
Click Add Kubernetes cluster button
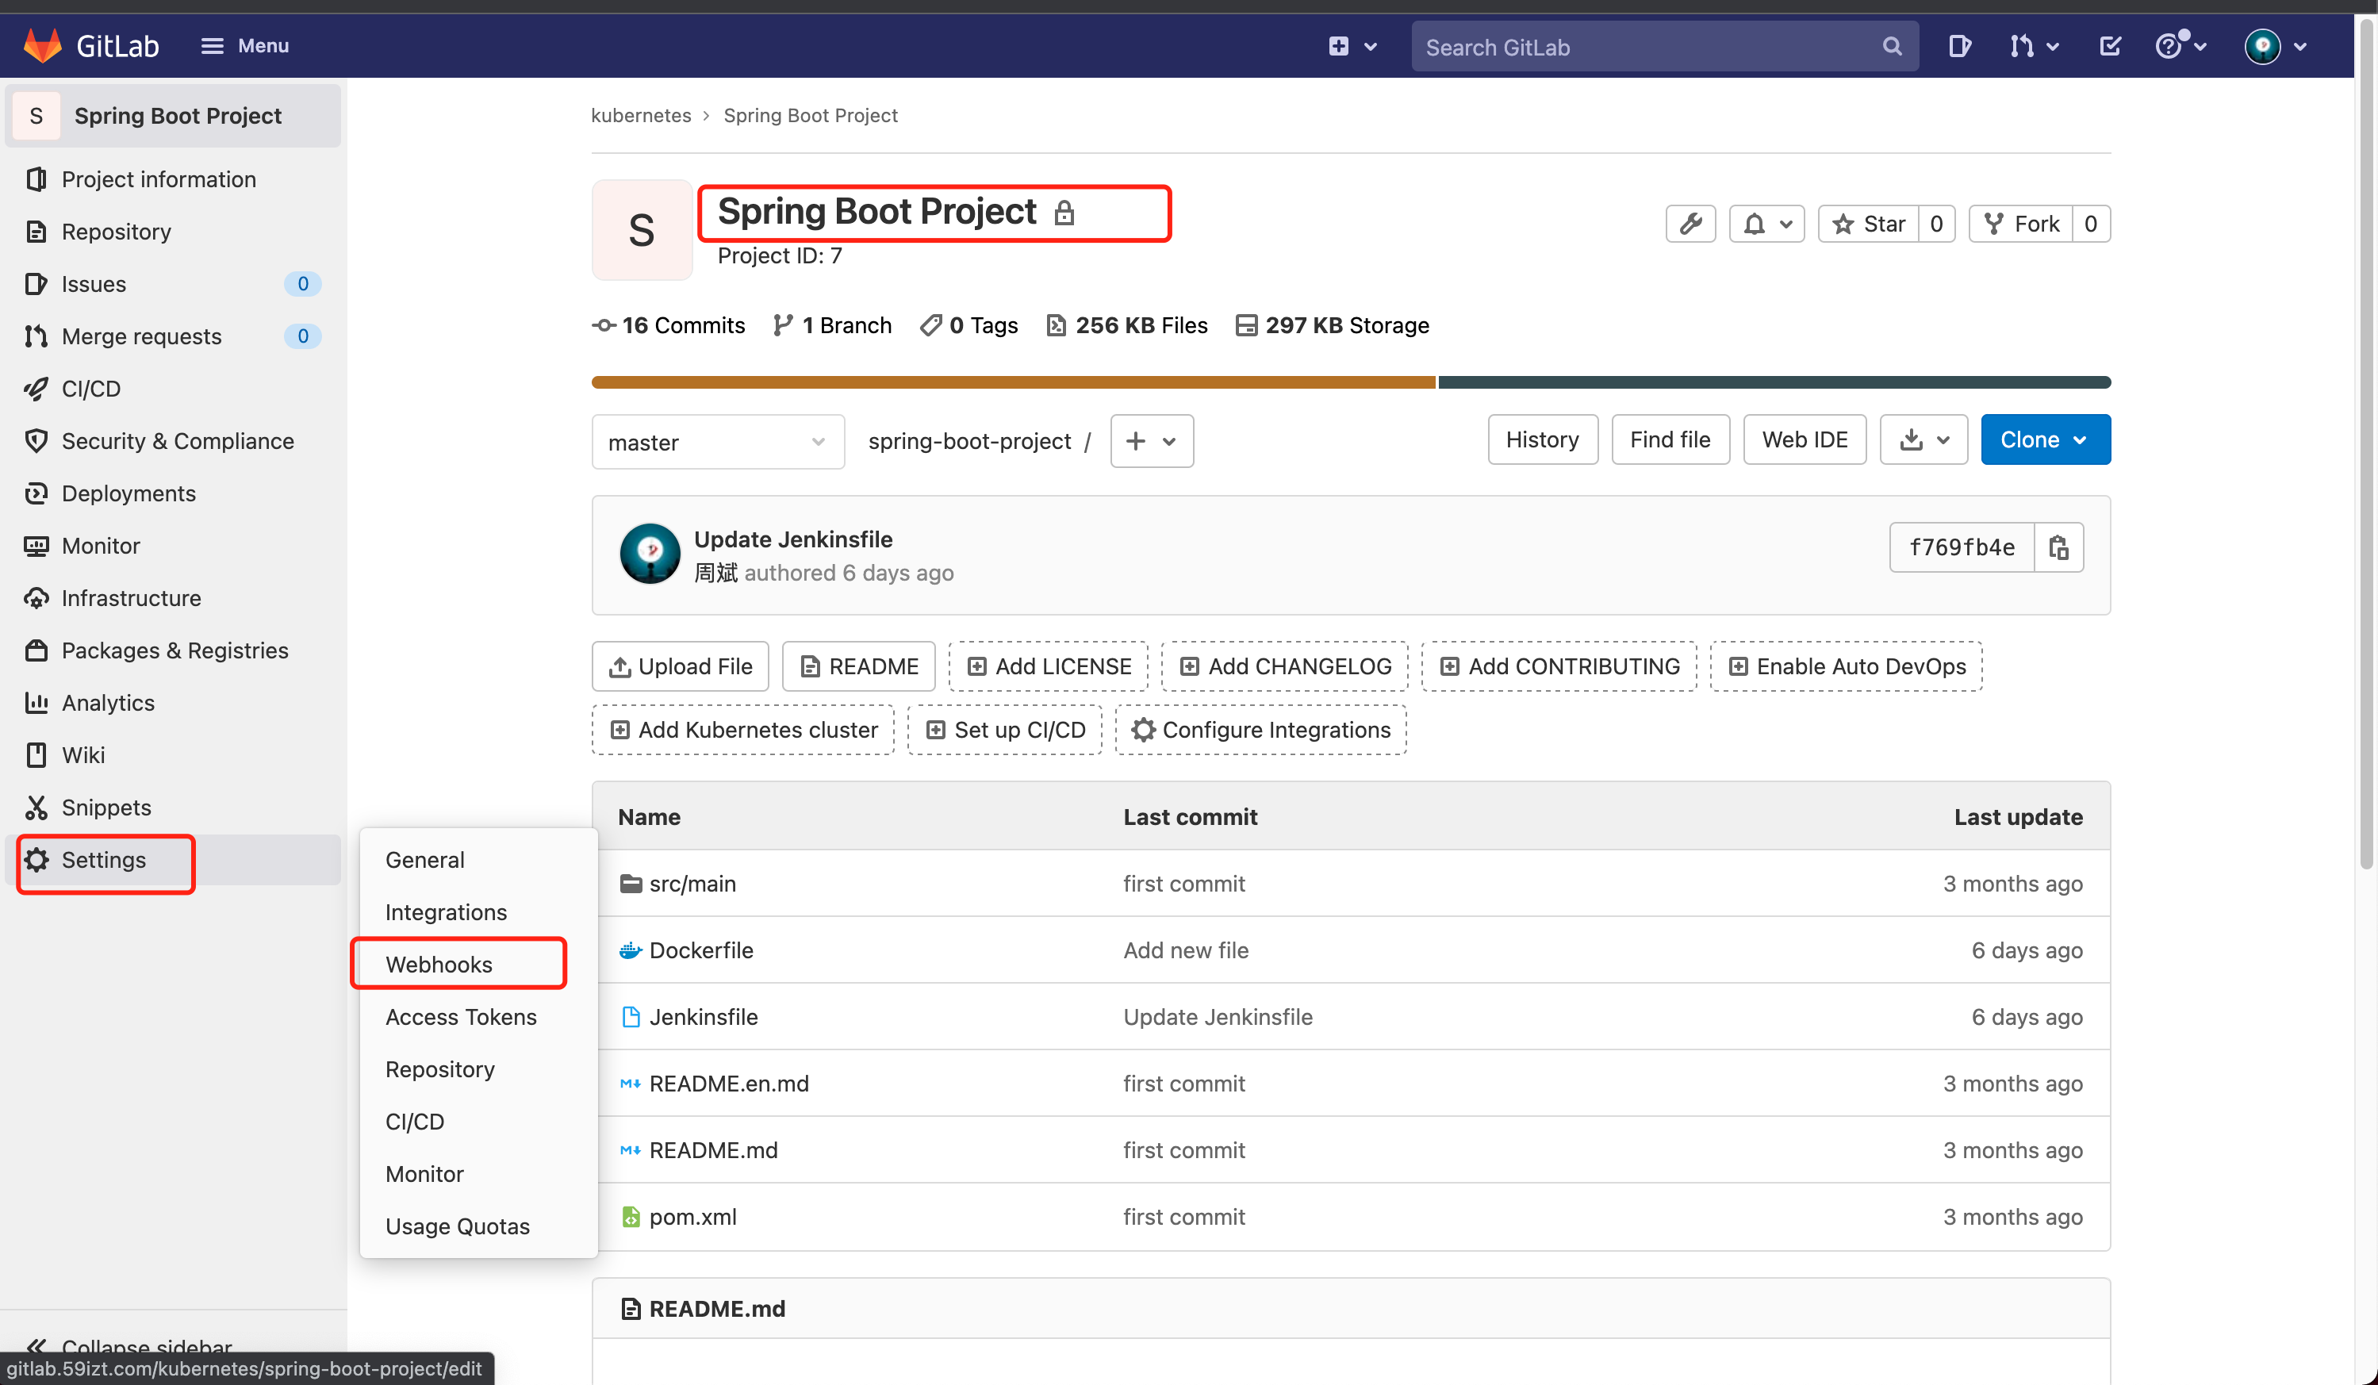pyautogui.click(x=742, y=729)
